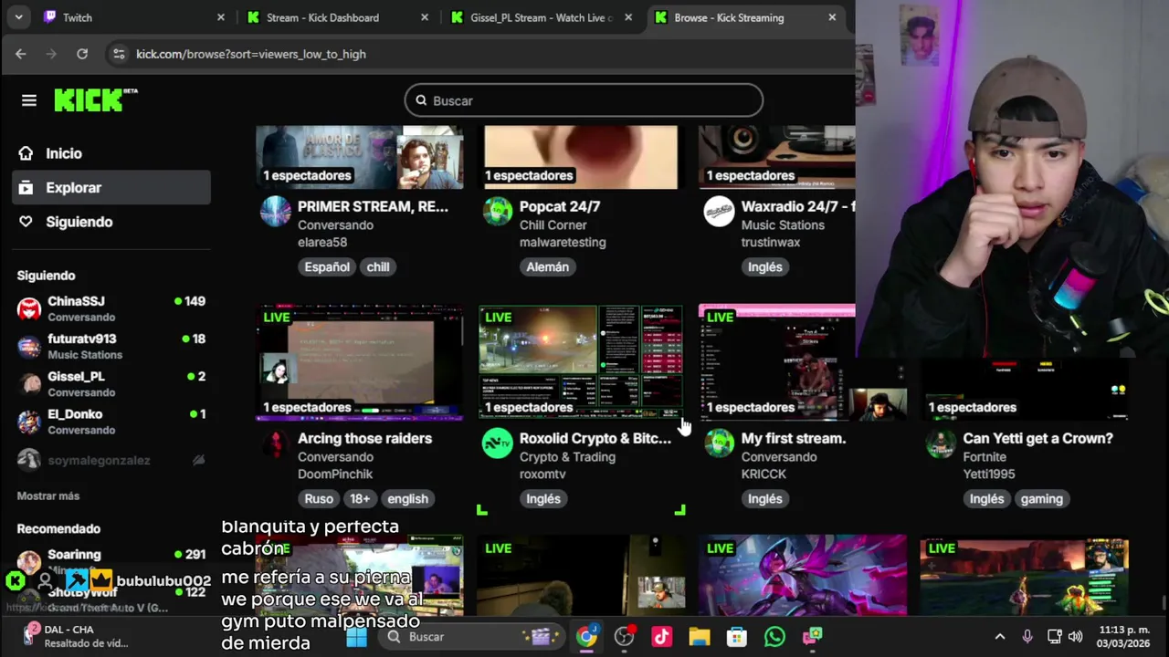Click the DoomPinchik channel avatar
Viewport: 1169px width, 657px height.
[275, 443]
